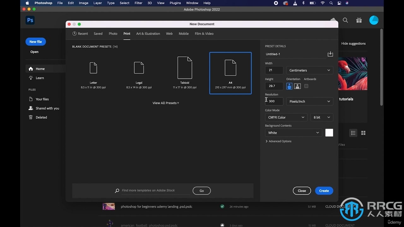Switch to list view icon in Home

coord(353,133)
